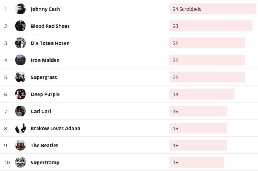Click the 15 scrobbles bar for Supertramp
Viewport: 258px width, 171px height.
196,162
